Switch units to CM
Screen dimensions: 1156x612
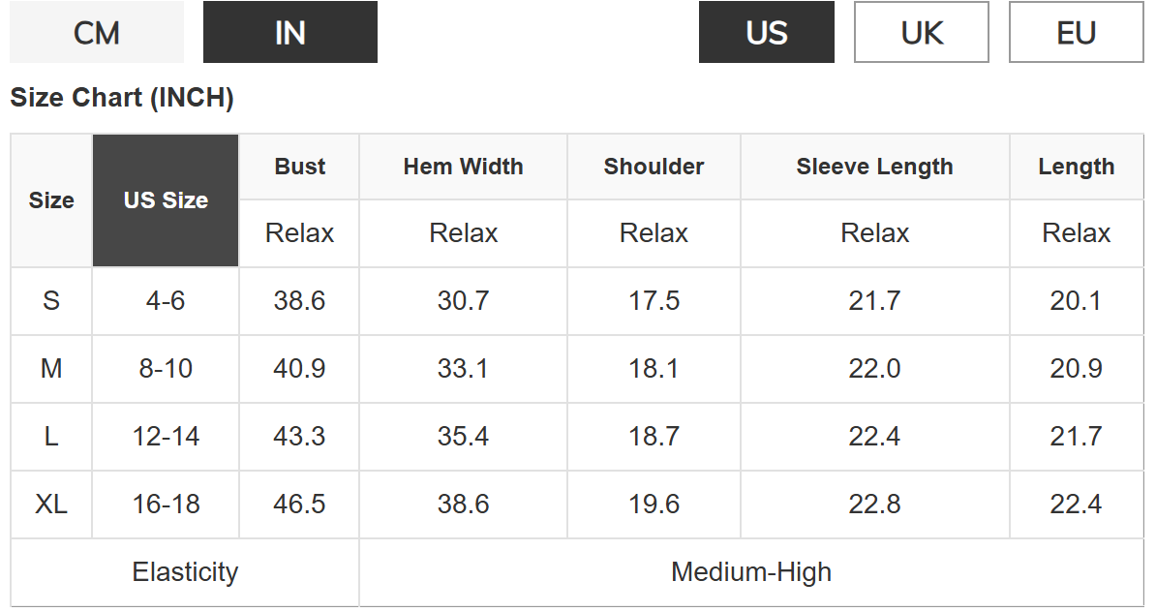pos(97,33)
